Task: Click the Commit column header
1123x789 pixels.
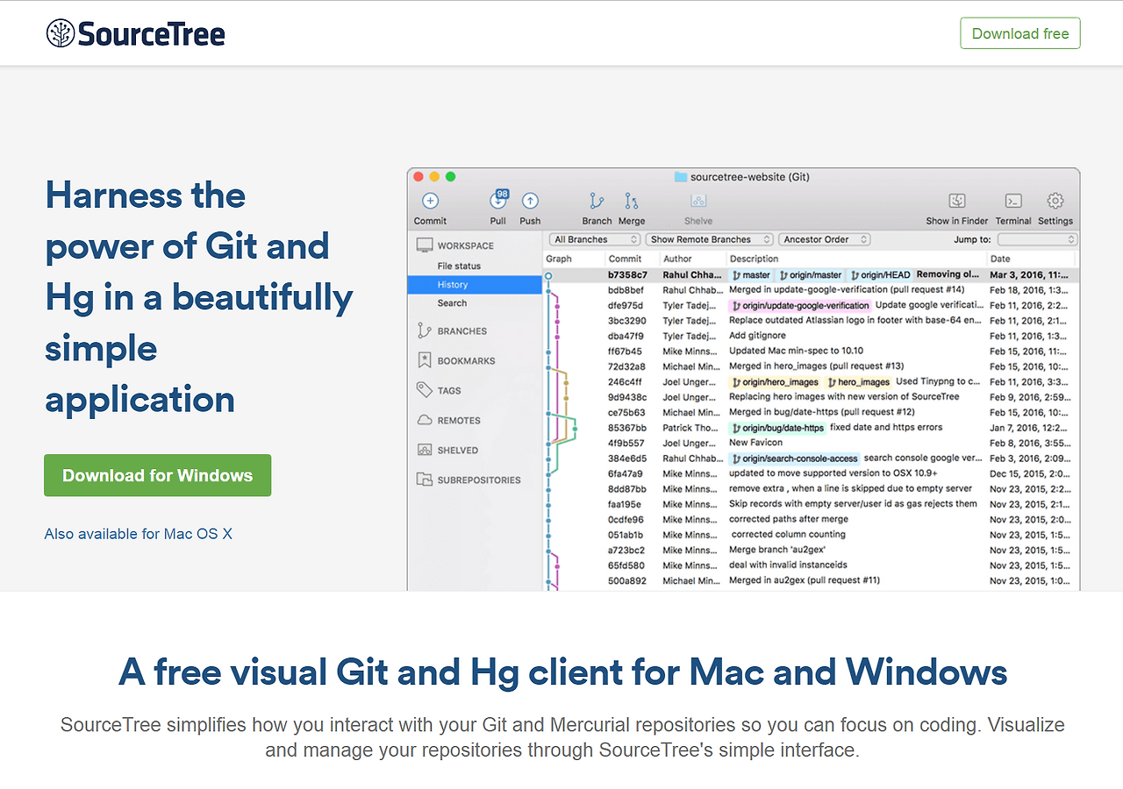Action: tap(626, 259)
